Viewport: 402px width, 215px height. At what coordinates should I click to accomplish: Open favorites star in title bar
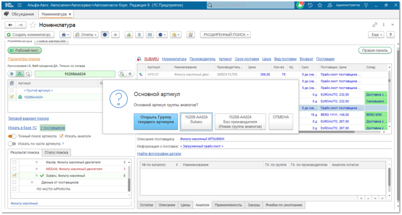pyautogui.click(x=320, y=5)
